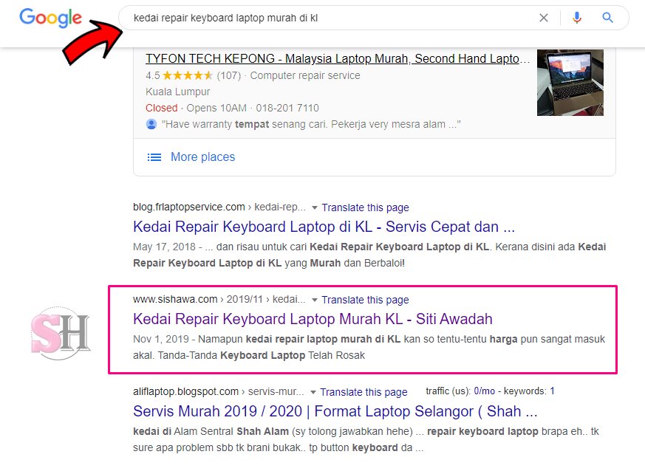Click the Google logo

50,18
